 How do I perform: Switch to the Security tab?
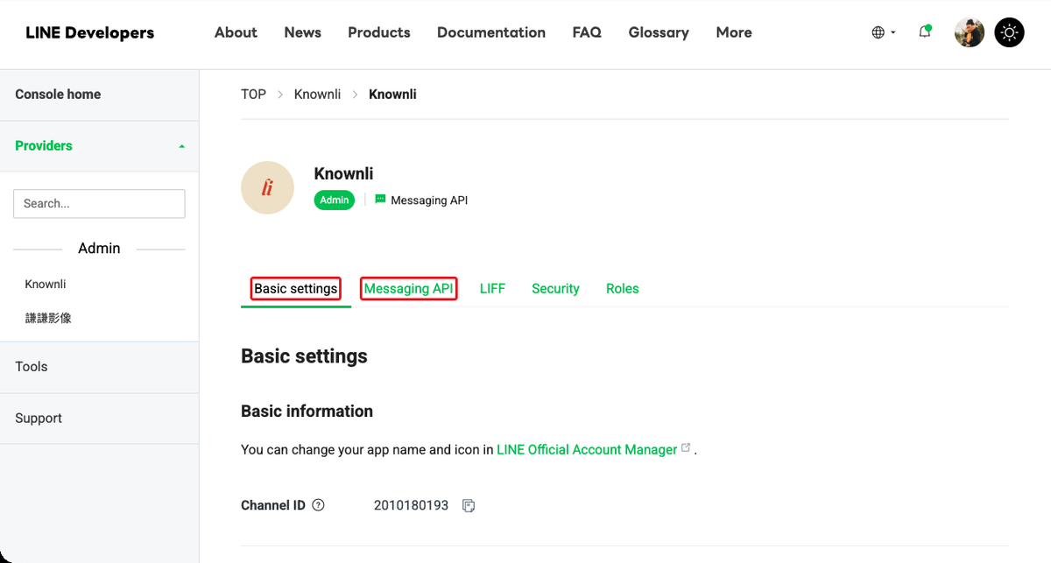555,289
